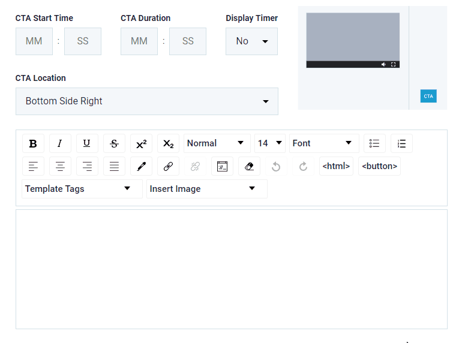This screenshot has width=453, height=343.
Task: Justify the text alignment
Action: [x=114, y=166]
